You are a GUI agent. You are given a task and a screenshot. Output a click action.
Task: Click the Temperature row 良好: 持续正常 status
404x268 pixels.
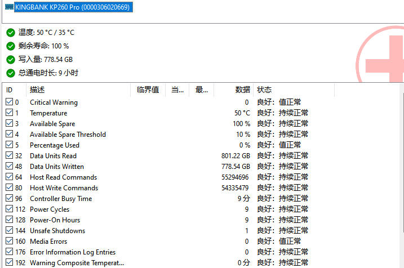point(282,113)
